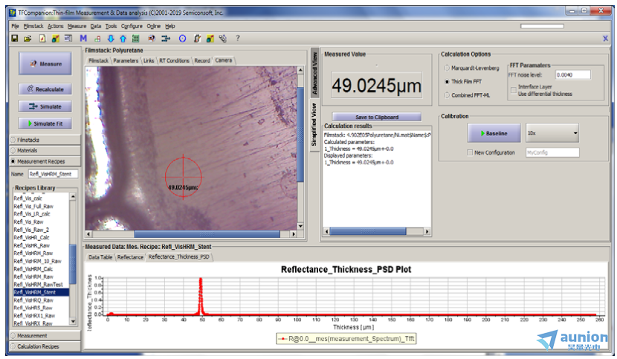The width and height of the screenshot is (617, 359).
Task: Open the Measure menu
Action: pos(77,26)
